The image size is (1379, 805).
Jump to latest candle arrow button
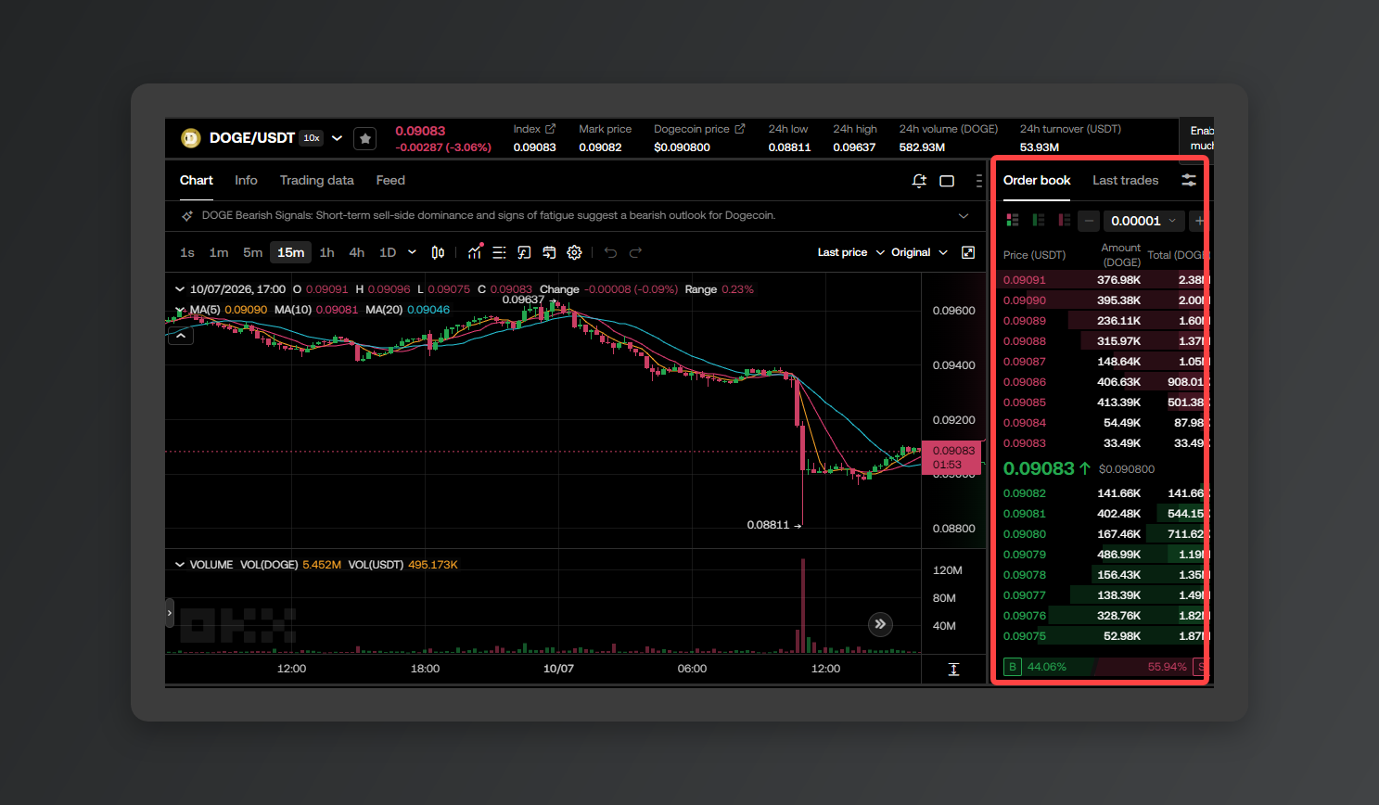pyautogui.click(x=880, y=624)
